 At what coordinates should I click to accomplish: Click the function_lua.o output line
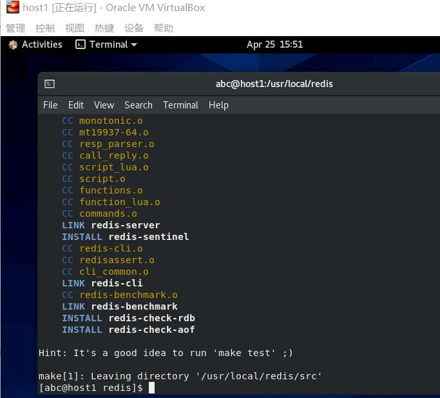[x=111, y=202]
